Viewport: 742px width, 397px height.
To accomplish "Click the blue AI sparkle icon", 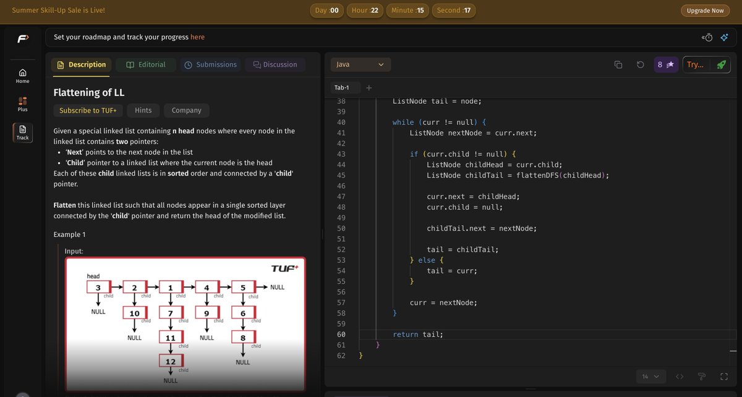I will [x=724, y=37].
